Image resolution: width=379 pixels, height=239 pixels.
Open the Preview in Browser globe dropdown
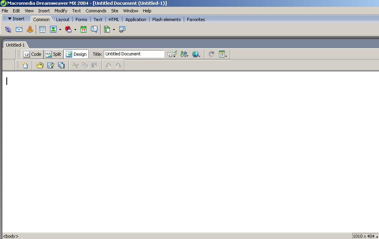(x=196, y=54)
